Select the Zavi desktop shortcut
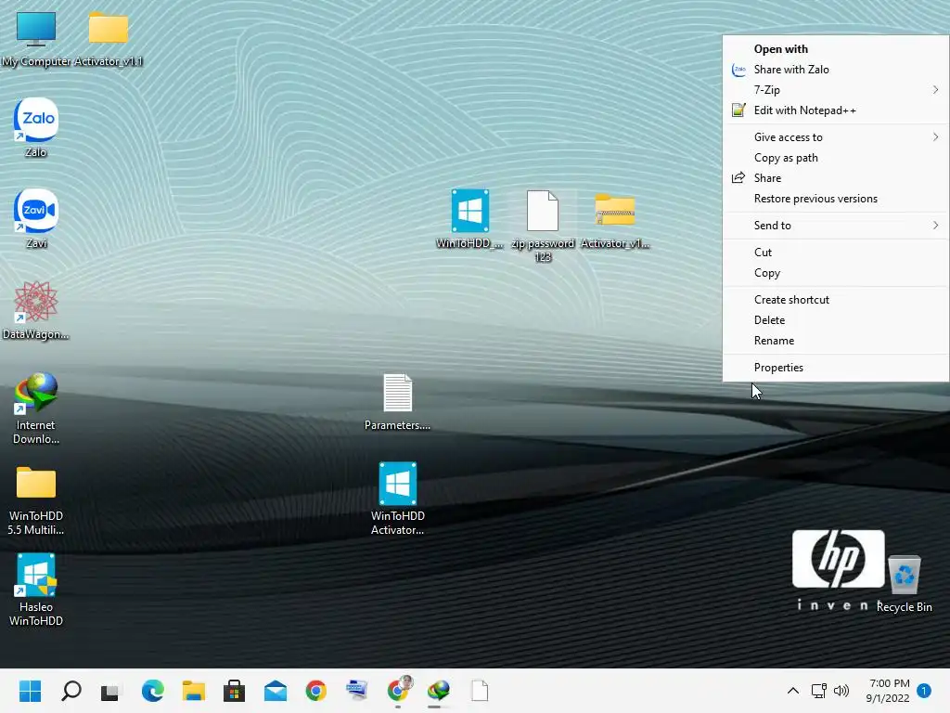The height and width of the screenshot is (713, 950). [36, 219]
